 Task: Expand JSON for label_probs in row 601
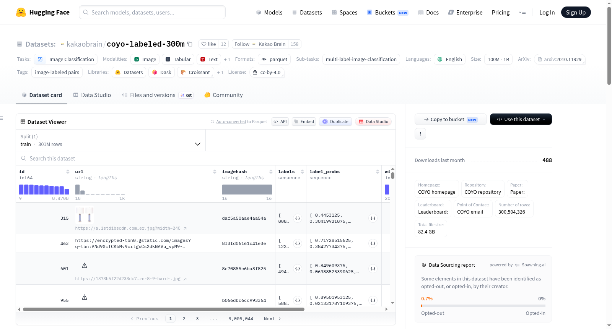tap(373, 269)
